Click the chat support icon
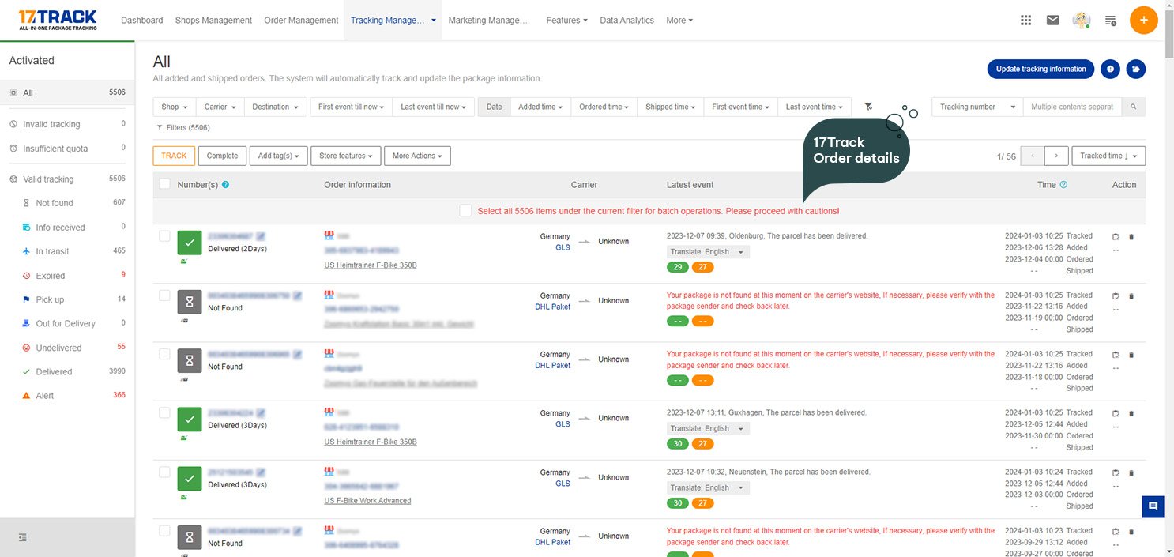Viewport: 1174px width, 557px height. pos(1153,506)
